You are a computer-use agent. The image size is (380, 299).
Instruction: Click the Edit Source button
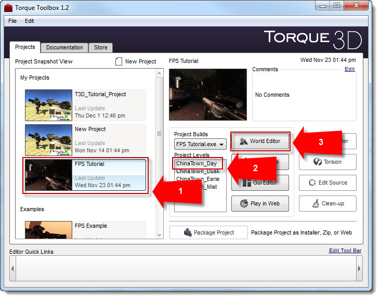pyautogui.click(x=327, y=183)
